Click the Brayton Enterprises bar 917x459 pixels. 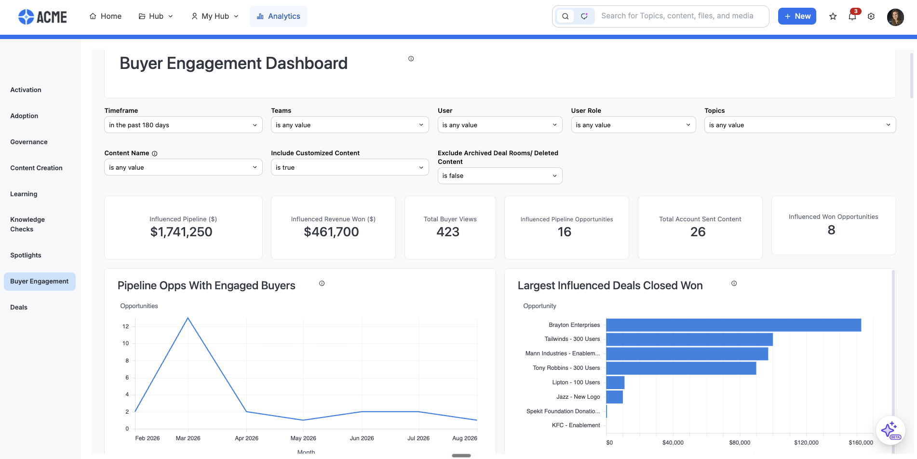[x=733, y=325]
